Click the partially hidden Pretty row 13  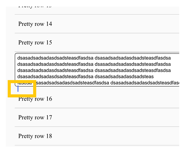[x=97, y=10]
